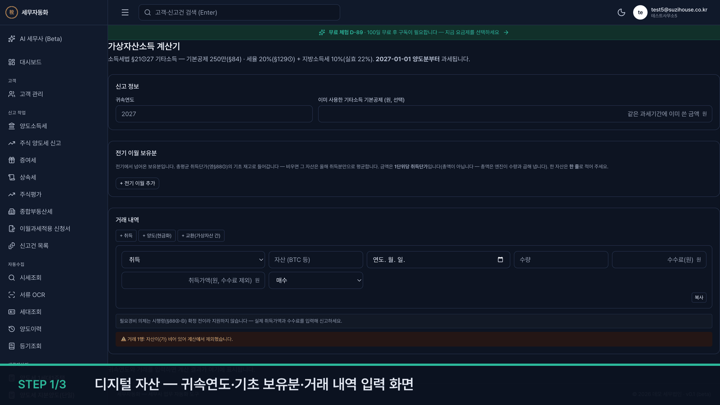720x405 pixels.
Task: Click the 취득가액(원, 수수료 제외) field
Action: (193, 280)
